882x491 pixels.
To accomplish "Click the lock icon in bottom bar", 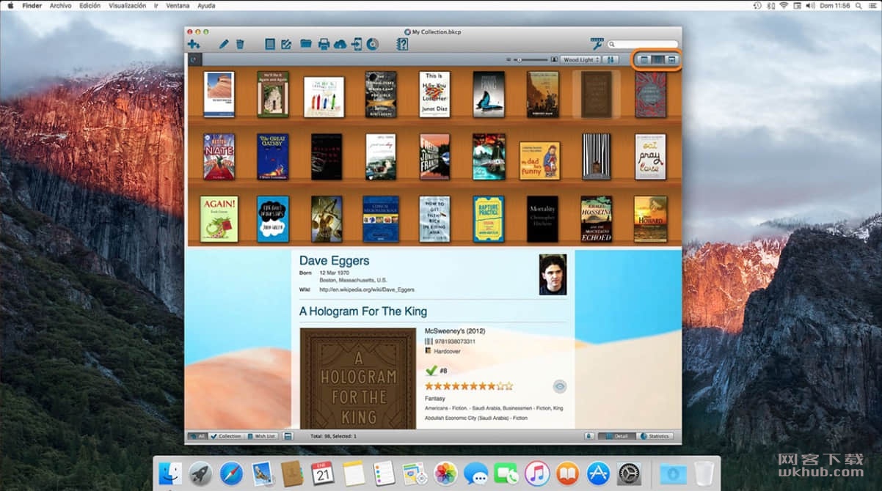I will click(x=588, y=436).
